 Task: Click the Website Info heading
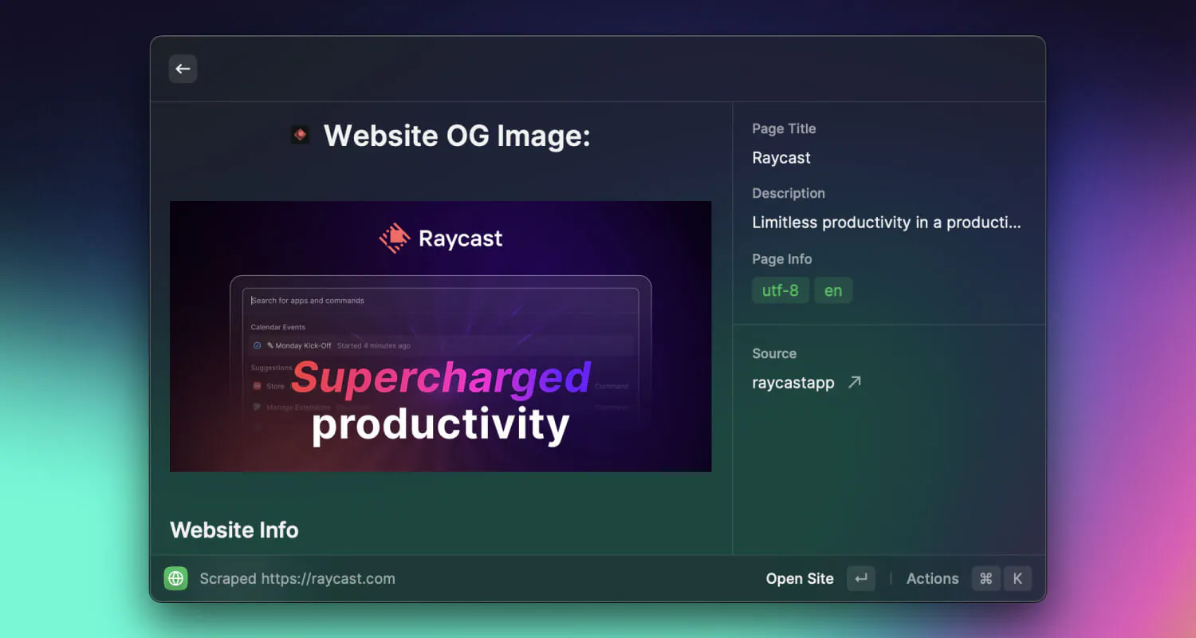pyautogui.click(x=234, y=530)
